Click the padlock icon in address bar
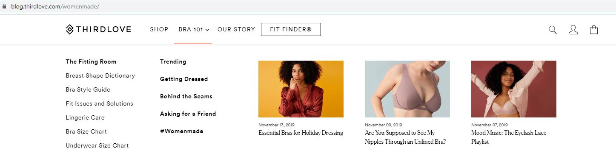 4,7
